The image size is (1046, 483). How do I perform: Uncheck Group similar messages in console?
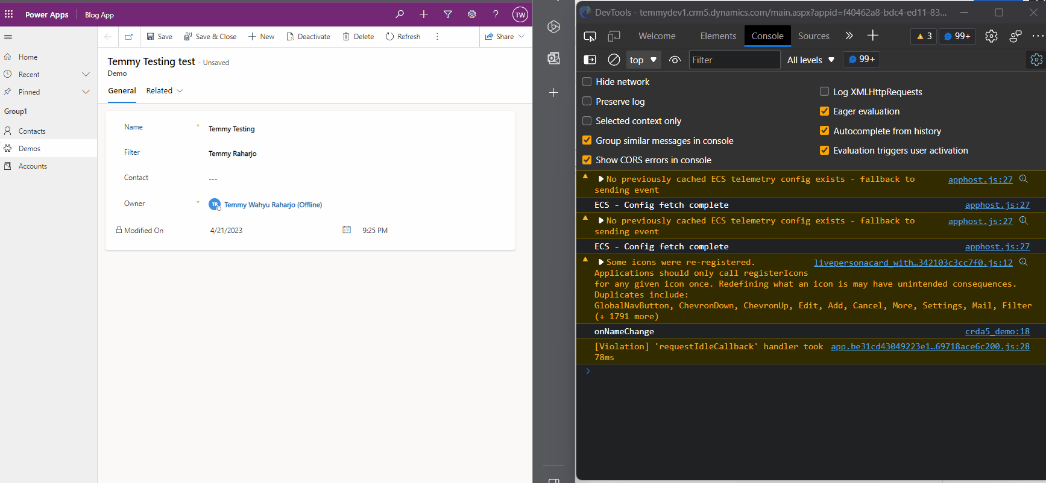(x=587, y=140)
